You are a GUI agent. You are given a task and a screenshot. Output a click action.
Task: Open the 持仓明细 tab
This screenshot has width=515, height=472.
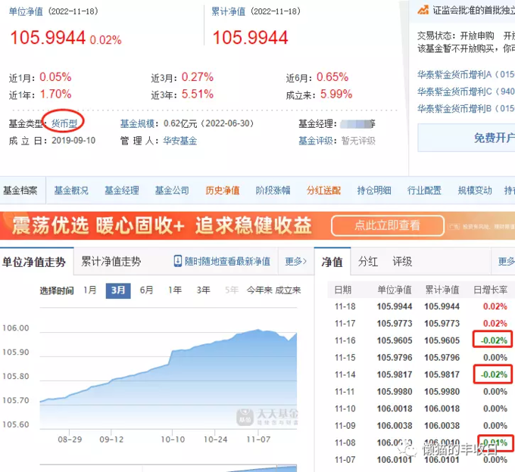[x=374, y=191]
